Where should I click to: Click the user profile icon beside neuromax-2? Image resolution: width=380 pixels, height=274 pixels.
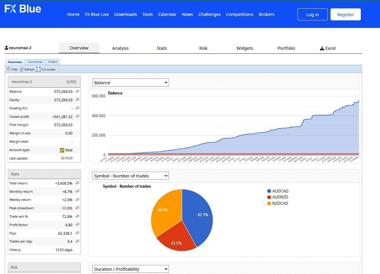pyautogui.click(x=7, y=48)
